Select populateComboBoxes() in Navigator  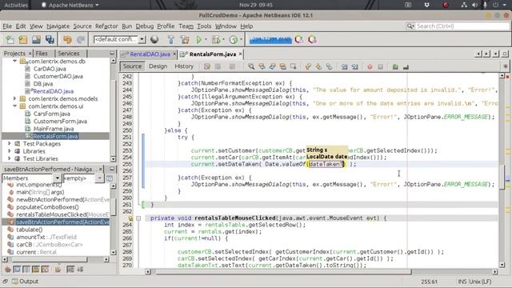pyautogui.click(x=47, y=207)
